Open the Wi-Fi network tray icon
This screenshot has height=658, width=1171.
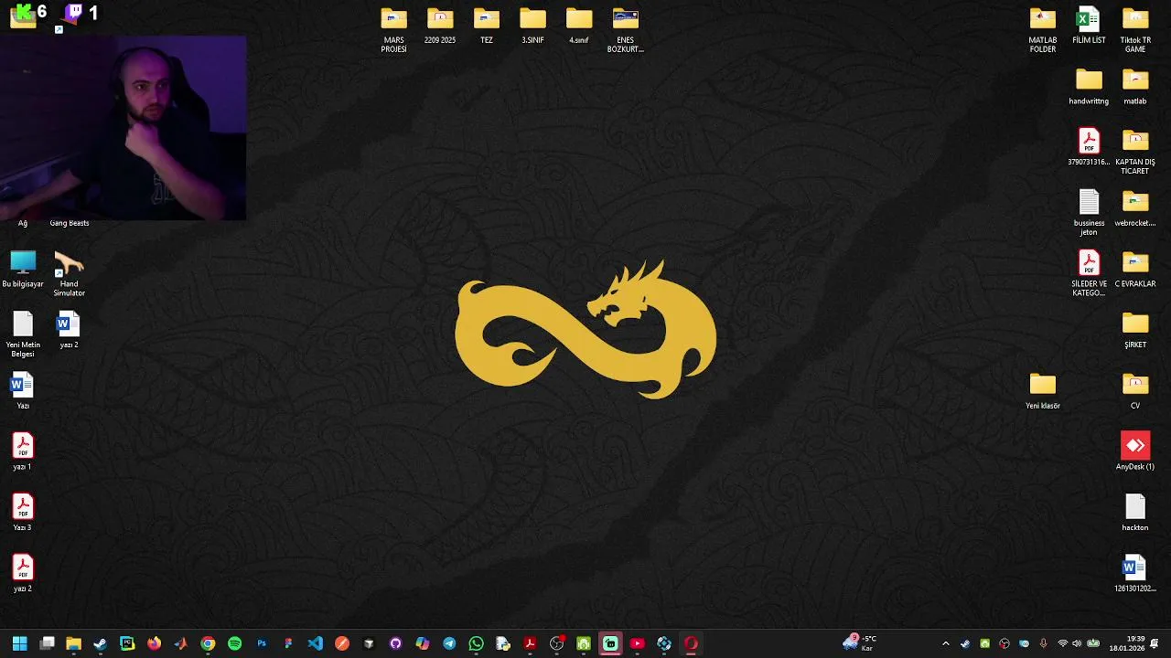pos(1062,643)
